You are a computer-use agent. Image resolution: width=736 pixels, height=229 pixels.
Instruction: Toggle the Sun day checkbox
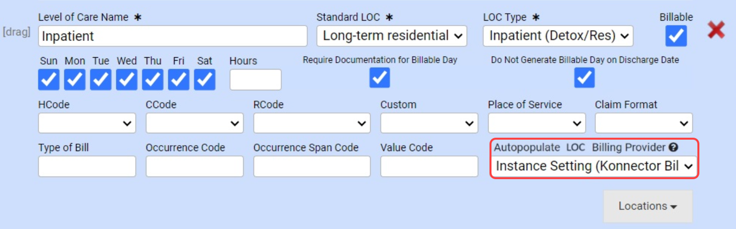click(x=49, y=79)
